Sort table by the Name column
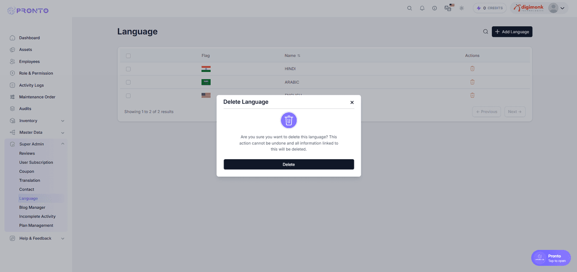Image resolution: width=577 pixels, height=272 pixels. (x=292, y=56)
